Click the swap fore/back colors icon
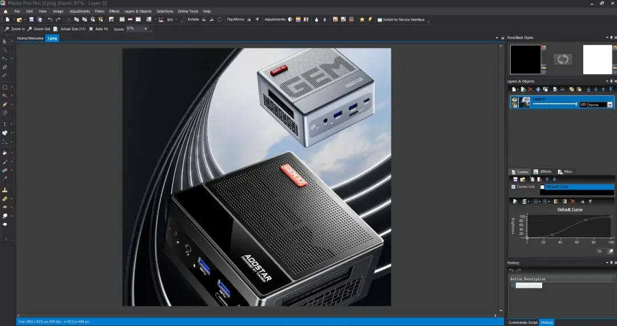 pos(563,59)
